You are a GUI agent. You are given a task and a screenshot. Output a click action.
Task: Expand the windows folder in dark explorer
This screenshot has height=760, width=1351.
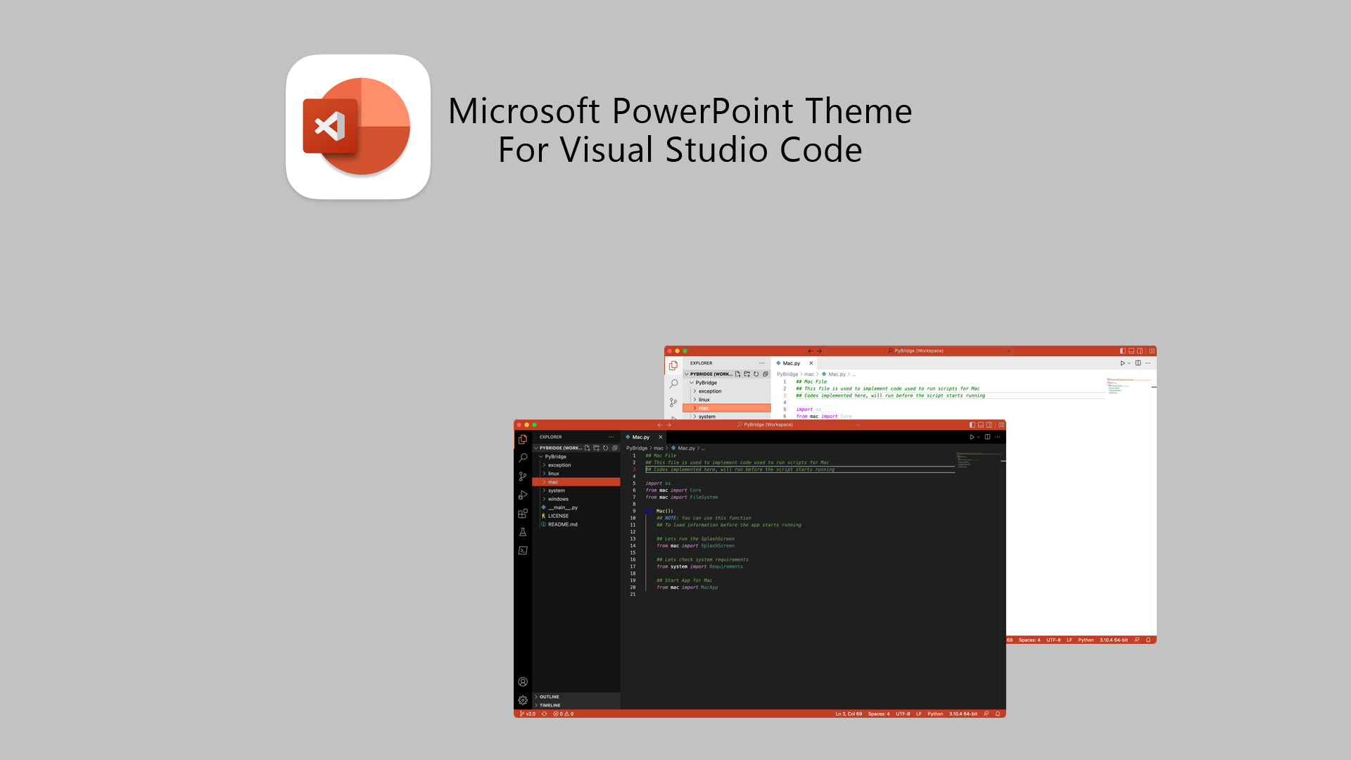[x=558, y=499]
